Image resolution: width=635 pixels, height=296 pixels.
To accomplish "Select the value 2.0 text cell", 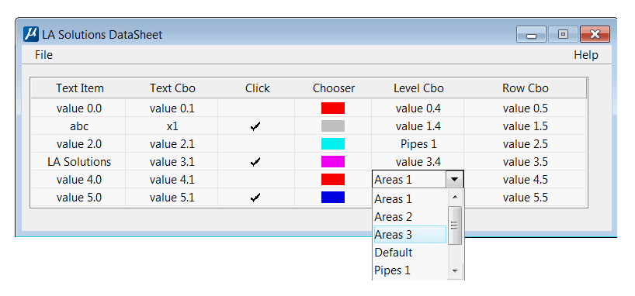I will click(x=79, y=144).
